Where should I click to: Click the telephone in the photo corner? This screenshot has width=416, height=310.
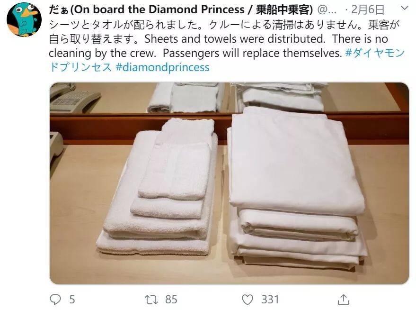(x=74, y=98)
